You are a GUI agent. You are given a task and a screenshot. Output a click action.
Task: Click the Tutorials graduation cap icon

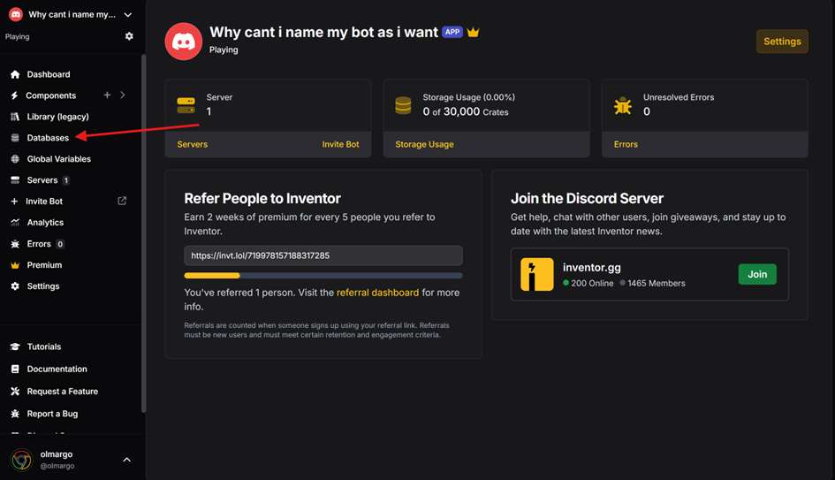15,347
